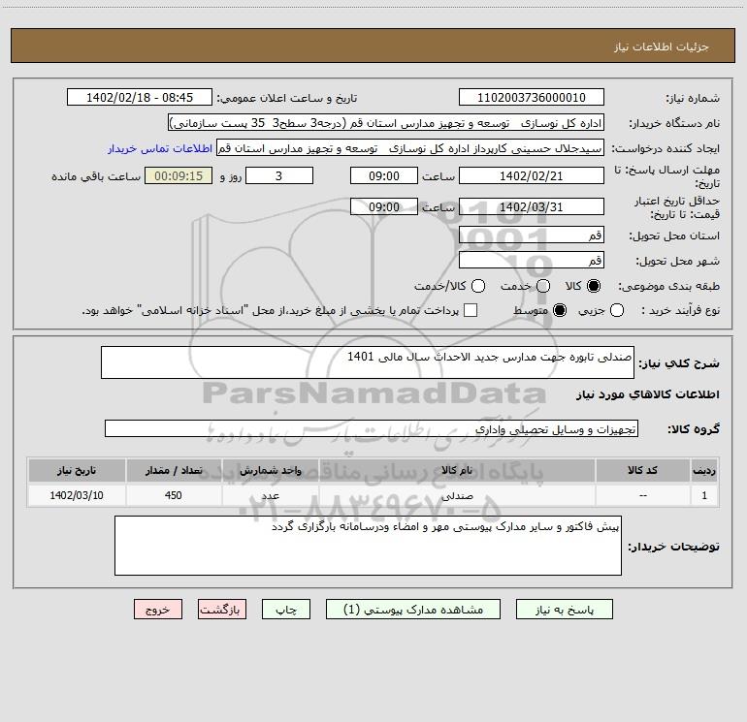Click the days remaining field showing 3

(279, 176)
